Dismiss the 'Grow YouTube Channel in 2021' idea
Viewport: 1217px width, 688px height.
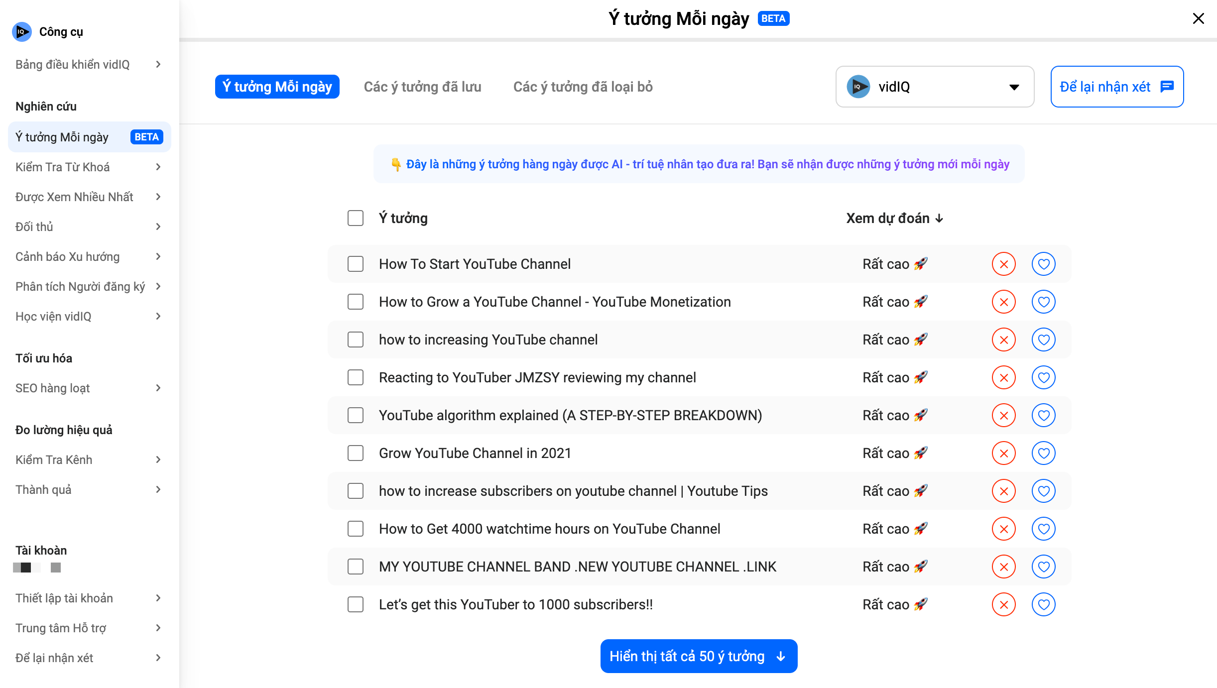click(x=1003, y=453)
